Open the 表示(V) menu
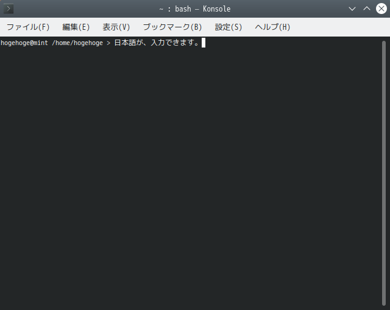The width and height of the screenshot is (390, 310). coord(116,27)
